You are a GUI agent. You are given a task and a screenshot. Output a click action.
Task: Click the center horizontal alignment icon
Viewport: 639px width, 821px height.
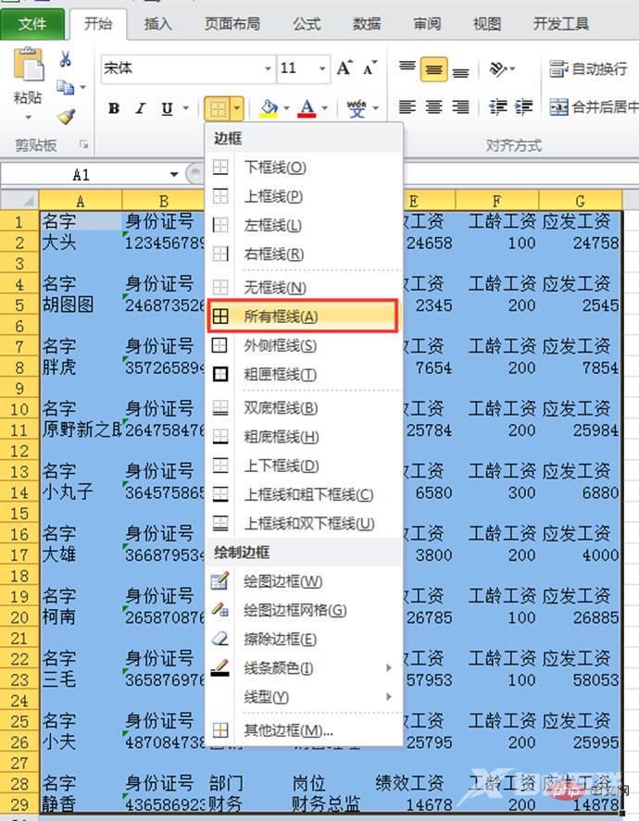(433, 108)
